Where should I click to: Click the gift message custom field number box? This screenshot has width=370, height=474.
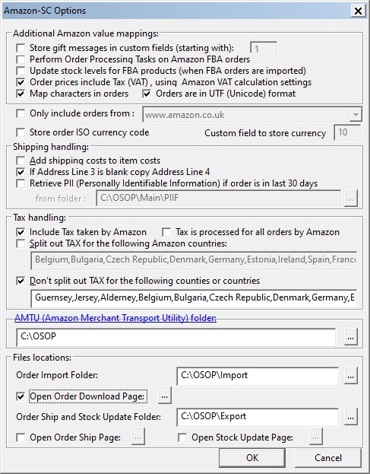[264, 49]
